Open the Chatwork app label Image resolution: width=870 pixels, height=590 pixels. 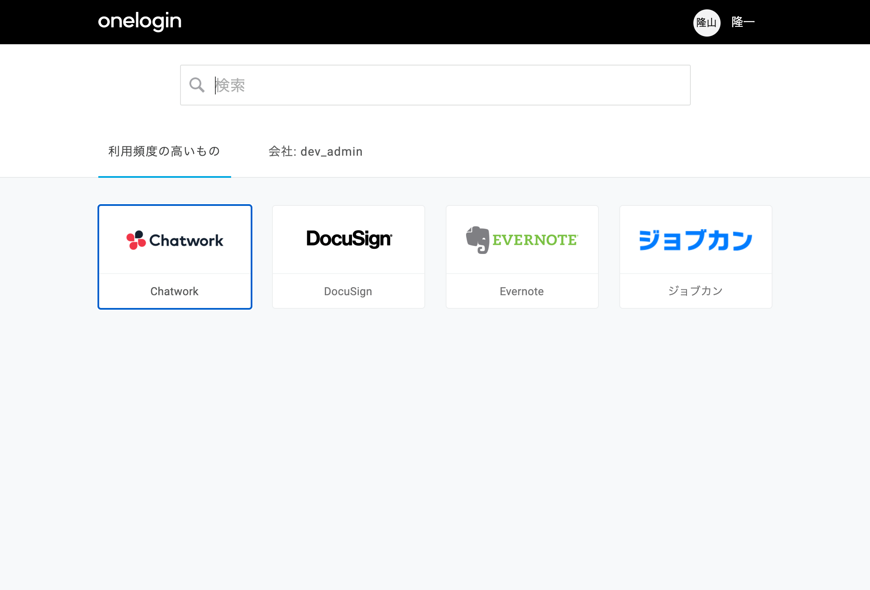coord(175,291)
